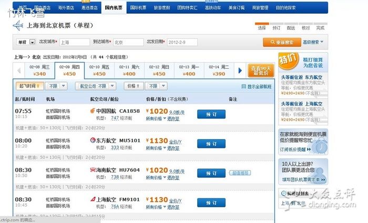The height and width of the screenshot is (223, 368).
Task: Click the Hainan Airlines logo
Action: (x=94, y=170)
